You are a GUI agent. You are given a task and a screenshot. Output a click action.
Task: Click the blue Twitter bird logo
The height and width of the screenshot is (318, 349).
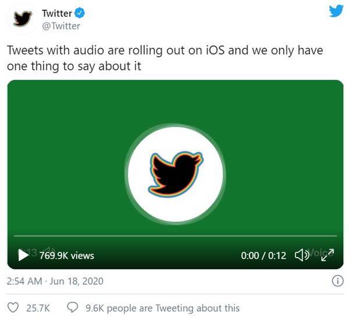click(336, 12)
